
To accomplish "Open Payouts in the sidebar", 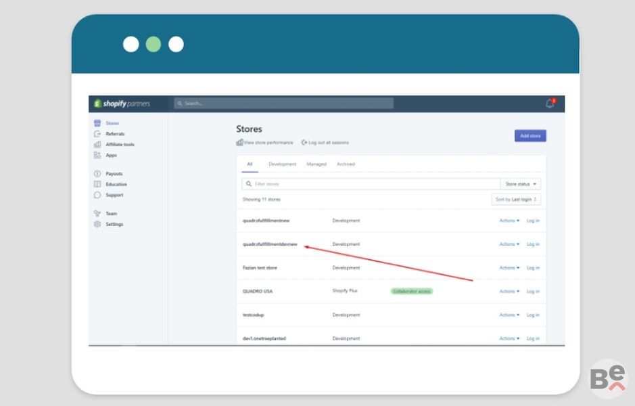I will tap(114, 173).
